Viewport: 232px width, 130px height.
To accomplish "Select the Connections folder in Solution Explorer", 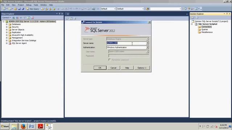I will click(206, 27).
